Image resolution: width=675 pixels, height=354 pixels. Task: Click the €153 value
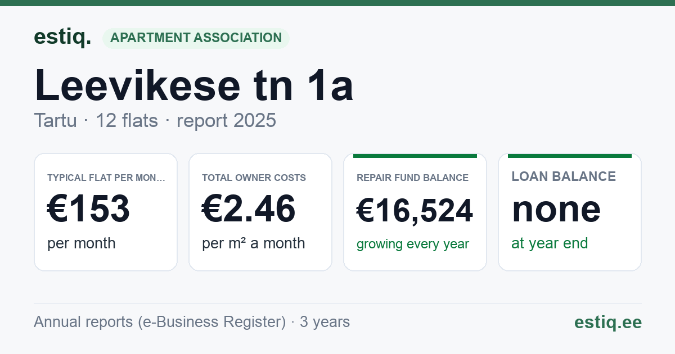click(88, 208)
